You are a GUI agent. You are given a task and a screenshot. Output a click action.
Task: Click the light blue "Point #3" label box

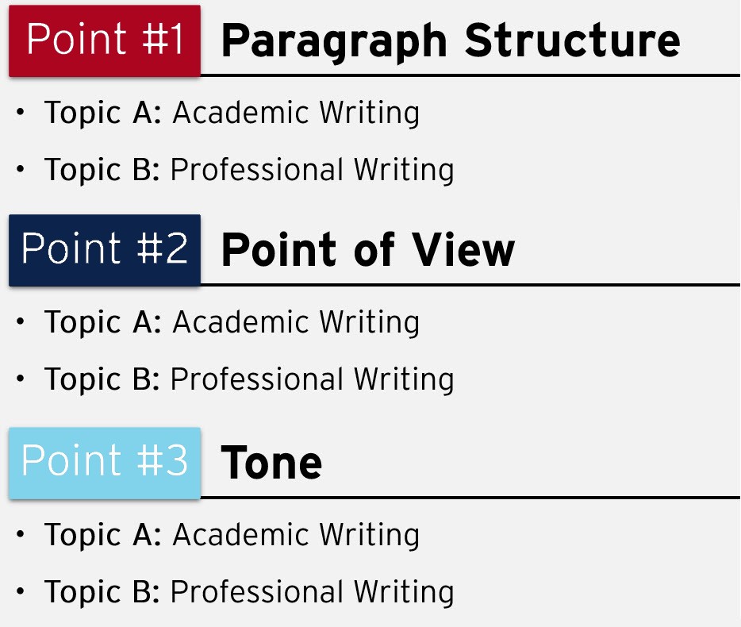(x=105, y=462)
